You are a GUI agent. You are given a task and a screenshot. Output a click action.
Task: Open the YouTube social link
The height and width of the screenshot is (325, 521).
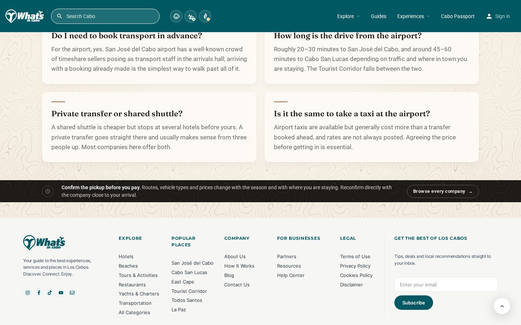(61, 292)
